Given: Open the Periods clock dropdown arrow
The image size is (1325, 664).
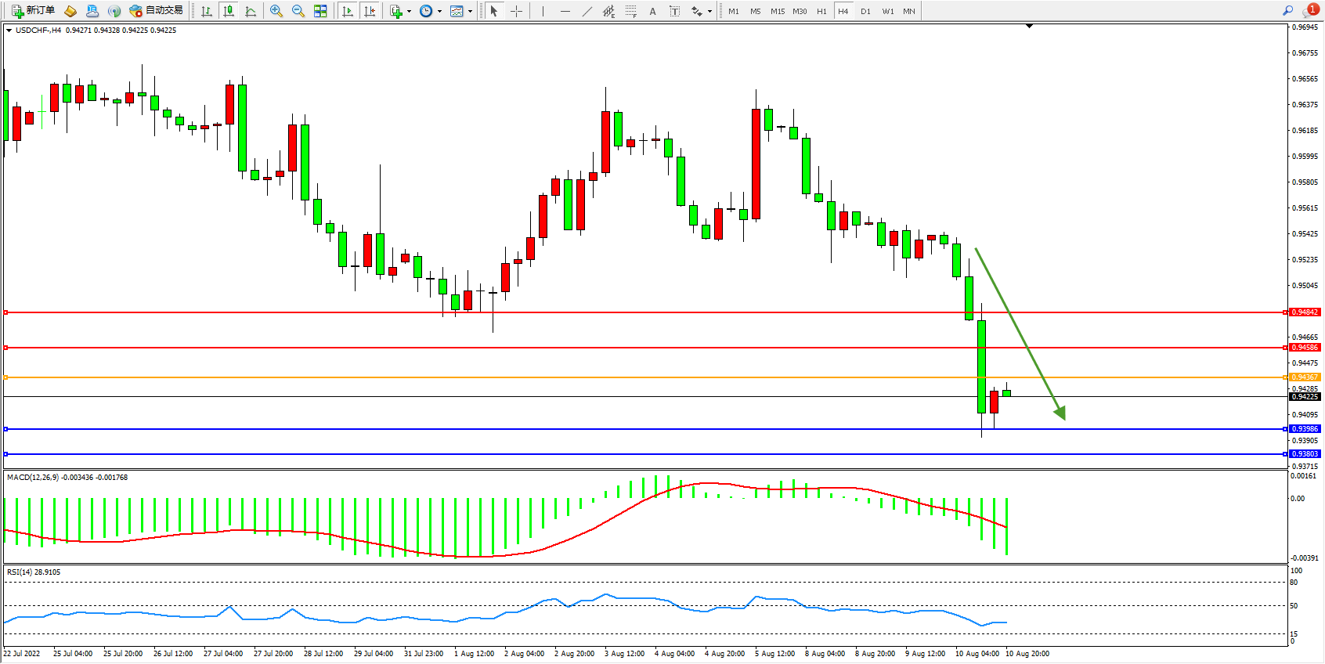Looking at the screenshot, I should [439, 11].
